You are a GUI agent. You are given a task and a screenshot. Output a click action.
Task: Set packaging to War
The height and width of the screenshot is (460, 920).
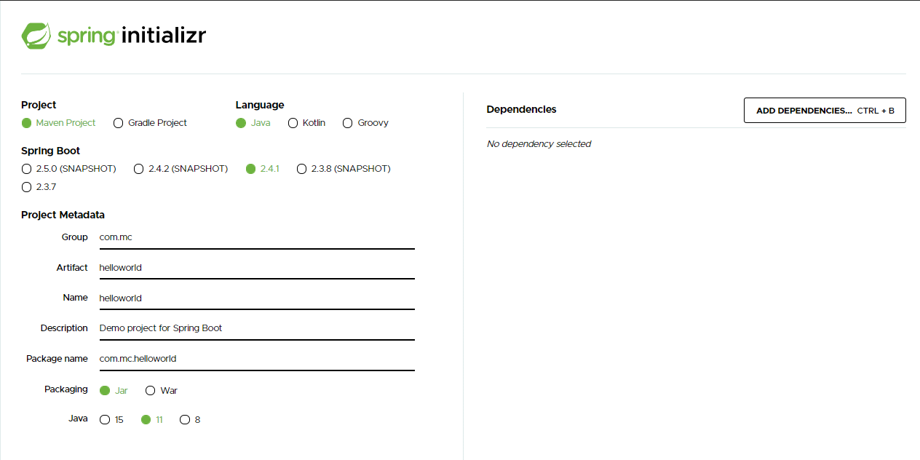click(161, 391)
